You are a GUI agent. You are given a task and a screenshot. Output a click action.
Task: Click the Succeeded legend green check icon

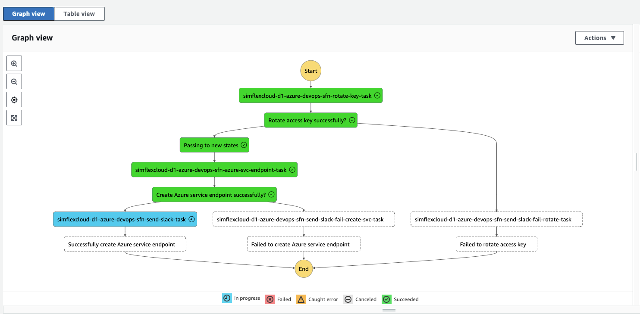coord(387,299)
